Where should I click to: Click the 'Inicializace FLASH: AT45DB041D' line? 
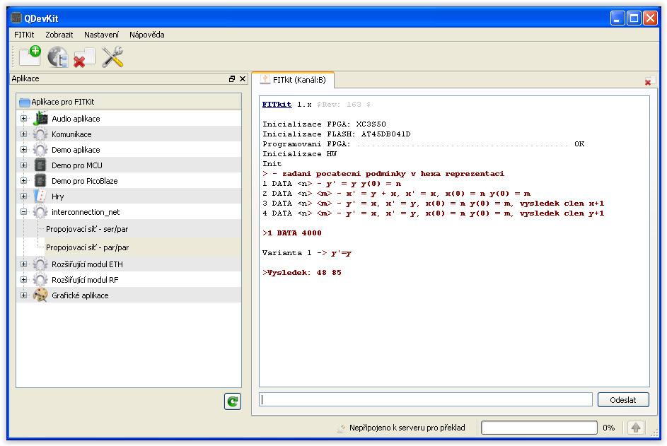tap(337, 134)
